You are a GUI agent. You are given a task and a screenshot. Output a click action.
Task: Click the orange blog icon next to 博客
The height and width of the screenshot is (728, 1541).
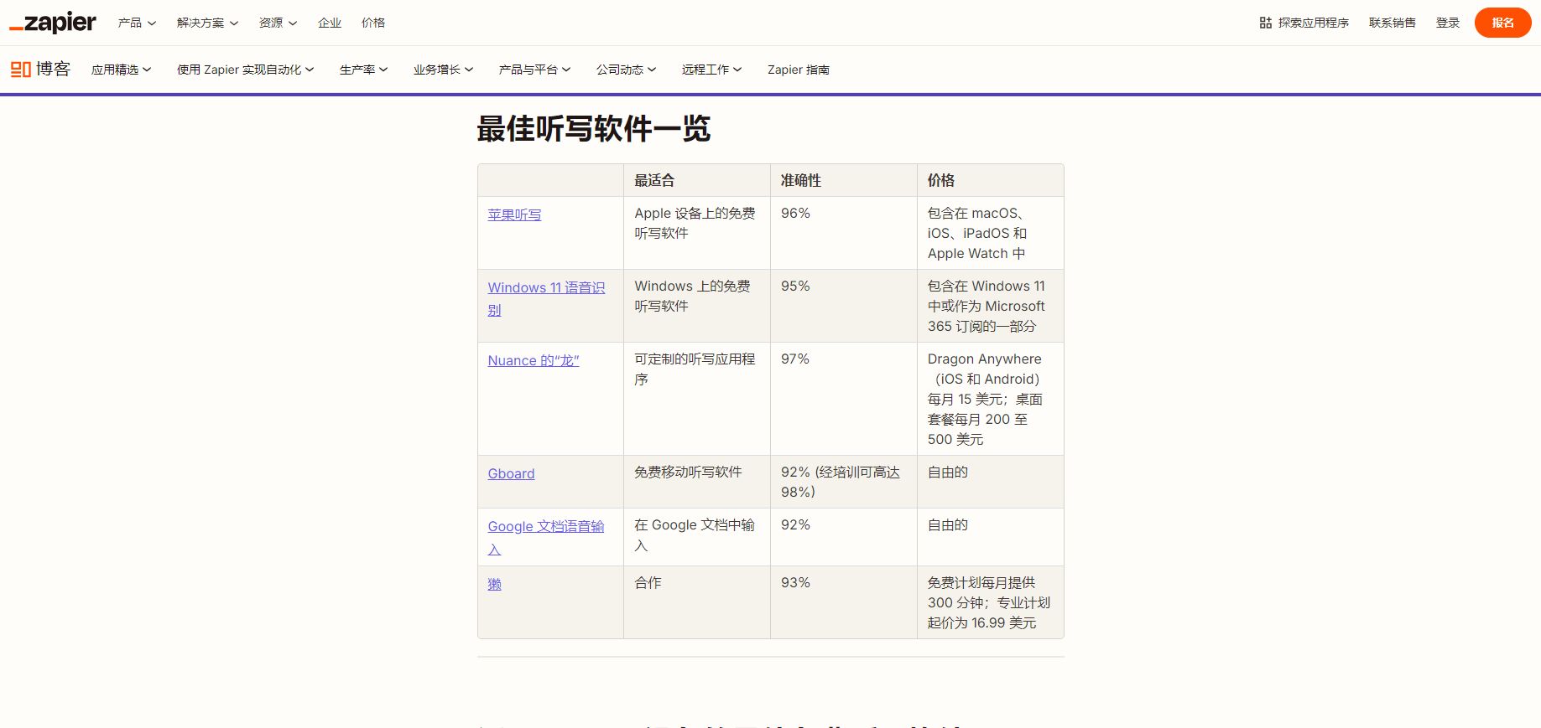coord(20,70)
